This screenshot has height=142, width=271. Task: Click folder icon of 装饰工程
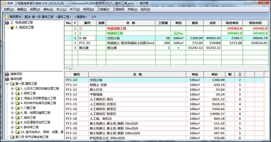pos(17,117)
